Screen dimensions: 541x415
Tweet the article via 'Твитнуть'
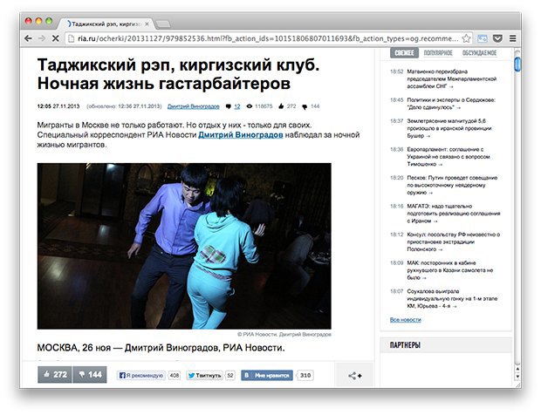pyautogui.click(x=205, y=375)
